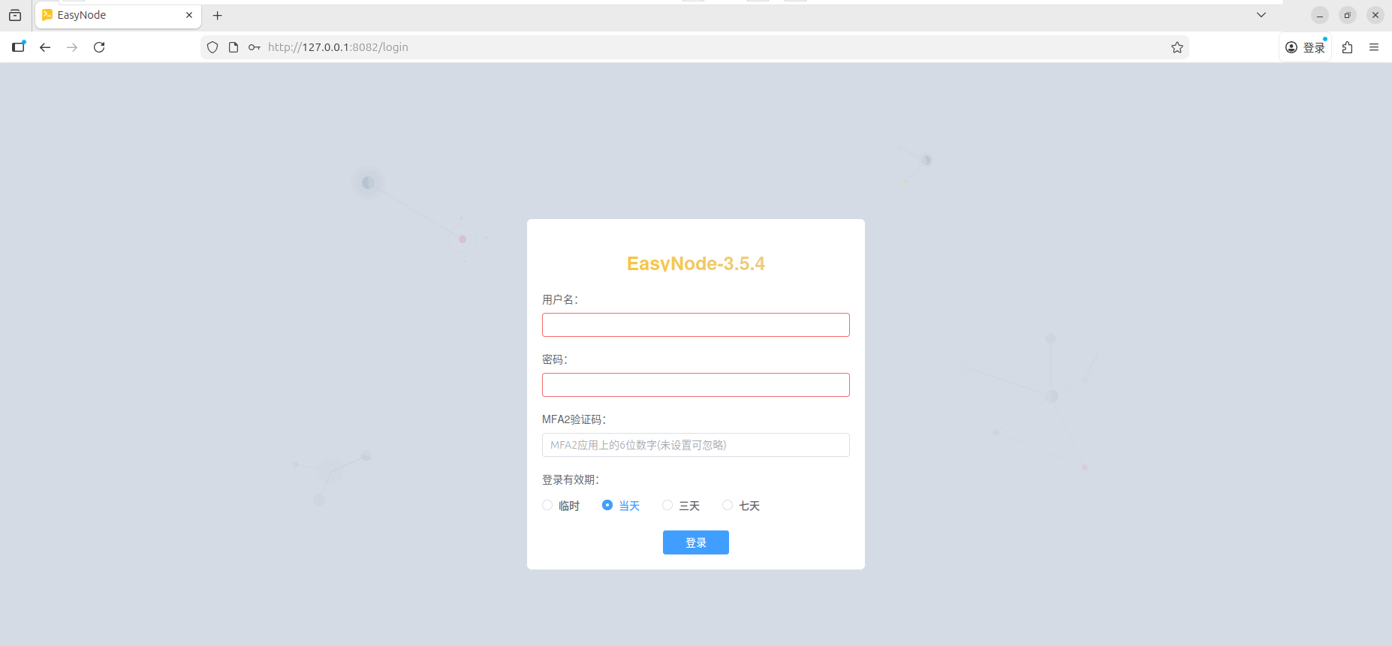Click the saved-password key icon in the address bar
Screen dimensions: 1392x646
[x=255, y=47]
